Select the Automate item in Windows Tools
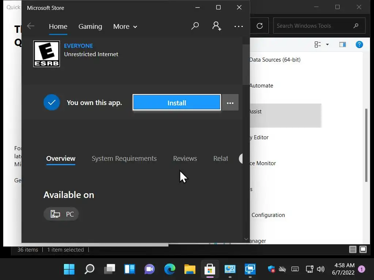This screenshot has width=374, height=280. 261,86
